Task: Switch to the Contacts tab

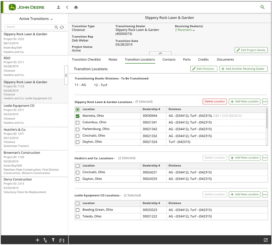Action: coord(169,60)
